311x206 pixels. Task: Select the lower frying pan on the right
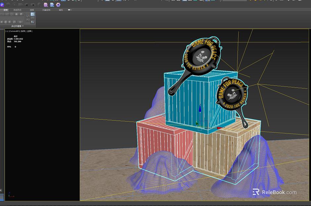[232, 94]
